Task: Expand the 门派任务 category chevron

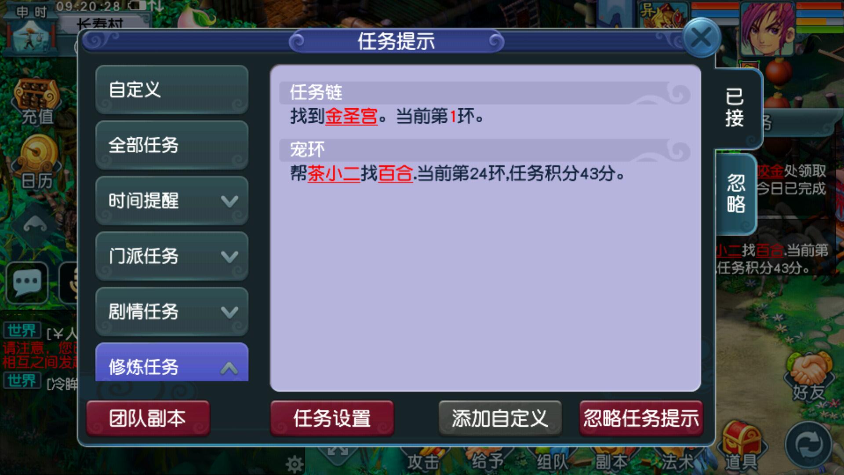Action: [229, 257]
